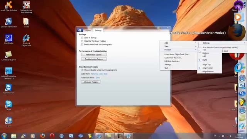Viewport: 247px width, 139px height.
Task: Launch Firefox from the taskbar
Action: coord(42,136)
